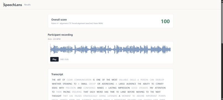The image size is (223, 100).
Task: Click the scrollbar up arrow
Action: pos(222,1)
